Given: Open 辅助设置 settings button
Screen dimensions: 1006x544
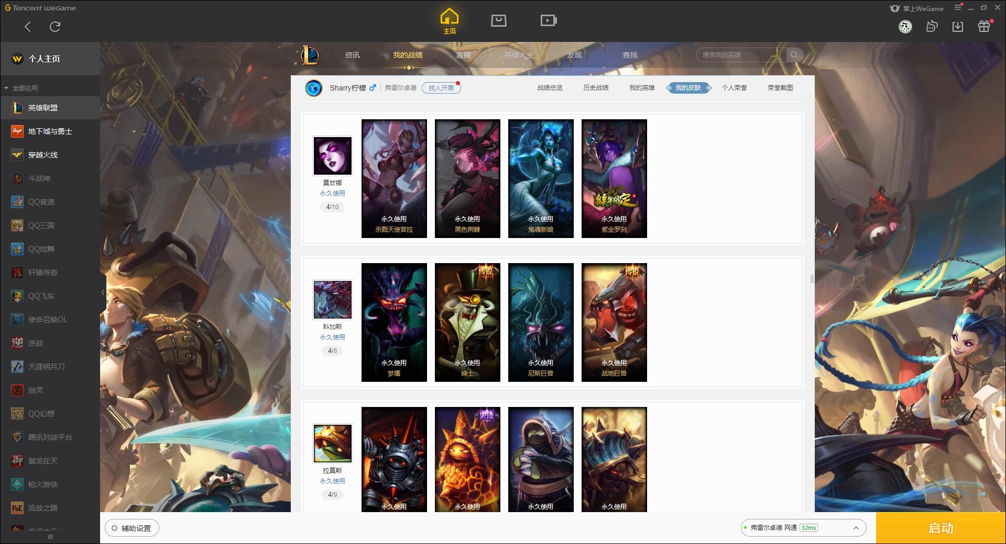Looking at the screenshot, I should tap(132, 528).
